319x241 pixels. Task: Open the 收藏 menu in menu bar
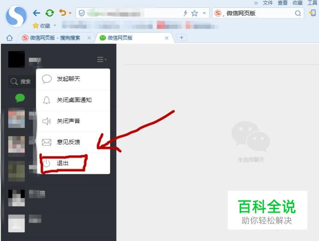coord(297,3)
